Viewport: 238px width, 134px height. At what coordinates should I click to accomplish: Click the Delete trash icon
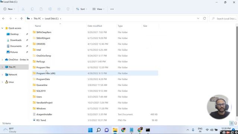68,9
